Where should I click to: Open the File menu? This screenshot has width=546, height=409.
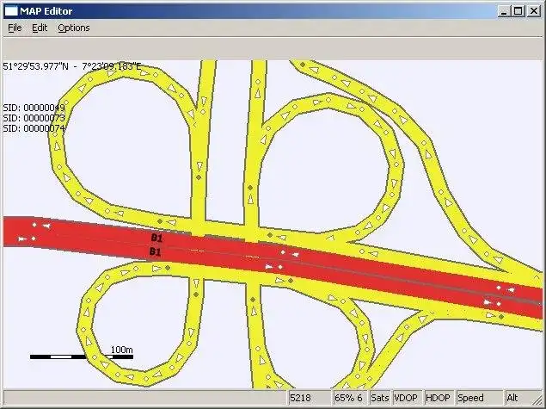coord(15,28)
